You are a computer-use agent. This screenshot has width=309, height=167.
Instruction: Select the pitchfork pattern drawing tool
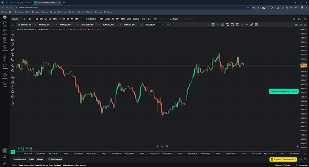tap(13, 40)
